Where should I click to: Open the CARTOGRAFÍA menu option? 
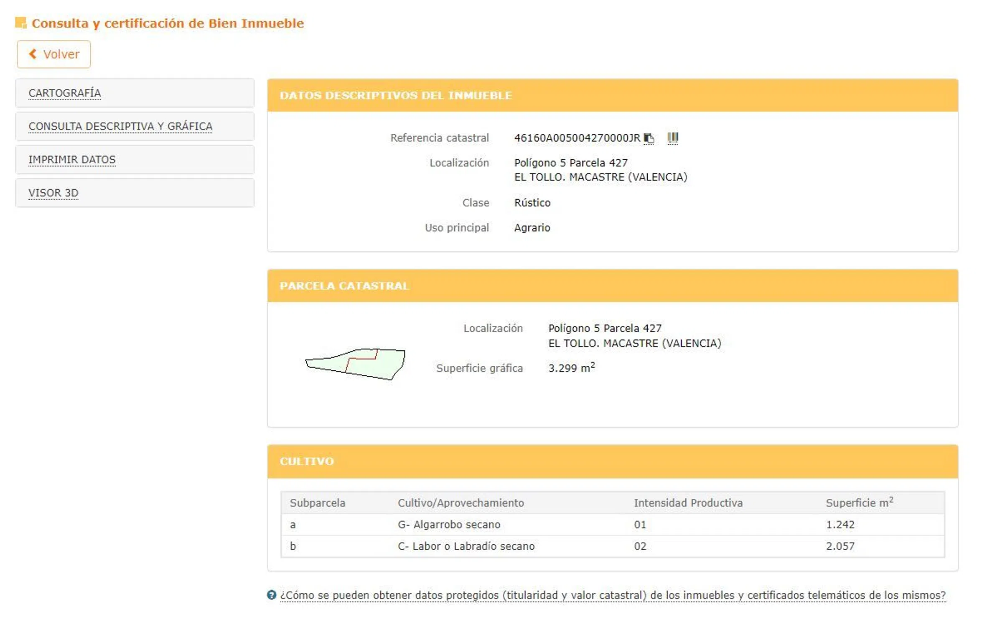pos(65,93)
